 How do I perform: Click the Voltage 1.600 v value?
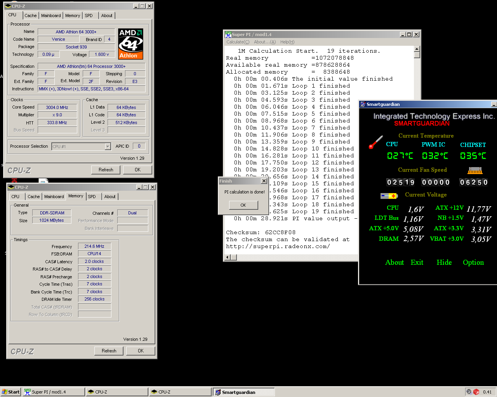[x=102, y=54]
